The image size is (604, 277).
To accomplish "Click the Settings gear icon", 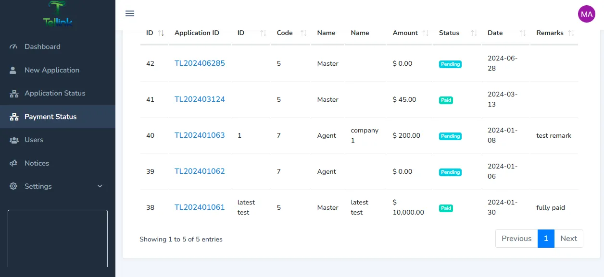I will (x=13, y=186).
